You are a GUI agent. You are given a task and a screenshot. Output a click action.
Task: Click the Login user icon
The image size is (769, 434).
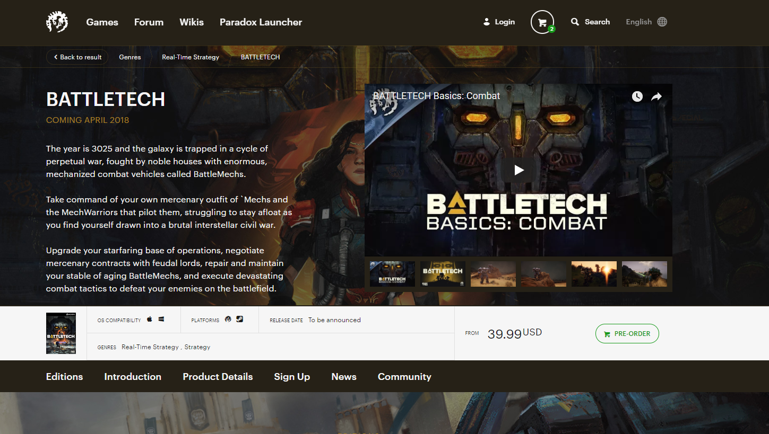(487, 22)
